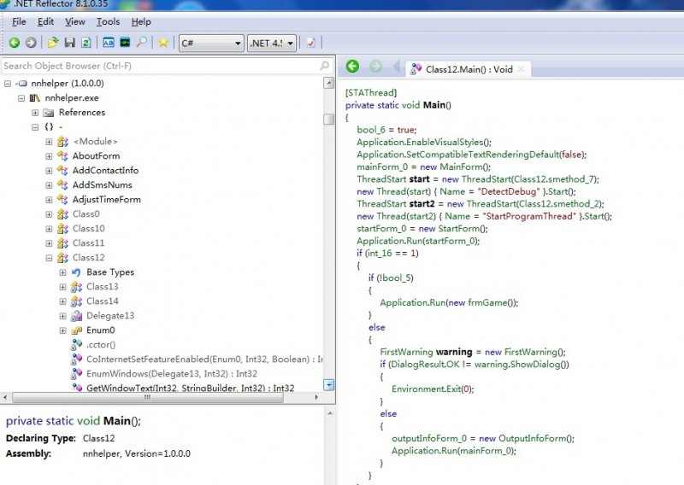Viewport: 684px width, 485px height.
Task: Collapse the nnhelper.exe module node
Action: point(21,98)
